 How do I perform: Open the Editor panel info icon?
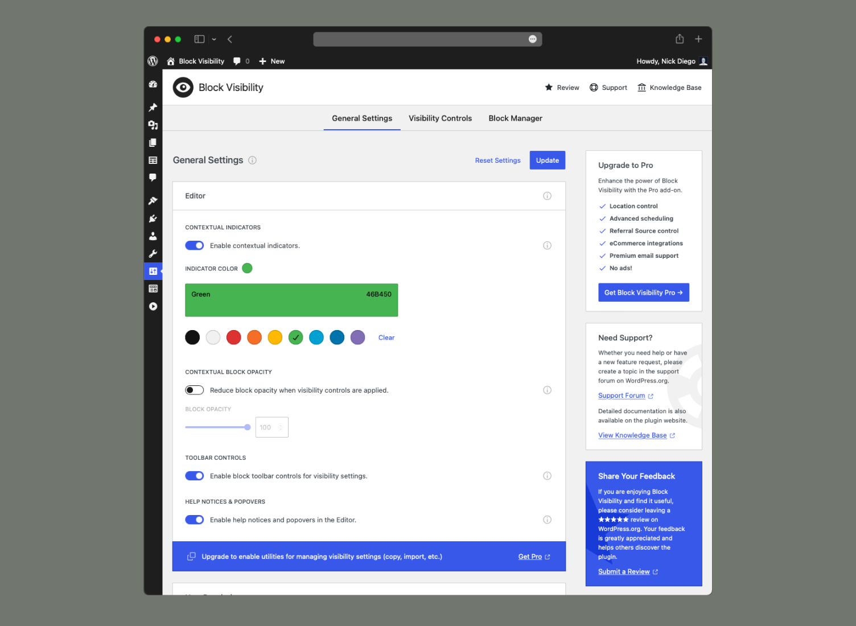(x=547, y=196)
